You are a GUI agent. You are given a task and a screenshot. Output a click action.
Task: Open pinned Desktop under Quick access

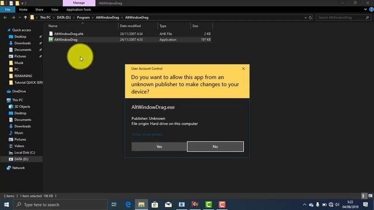point(20,37)
